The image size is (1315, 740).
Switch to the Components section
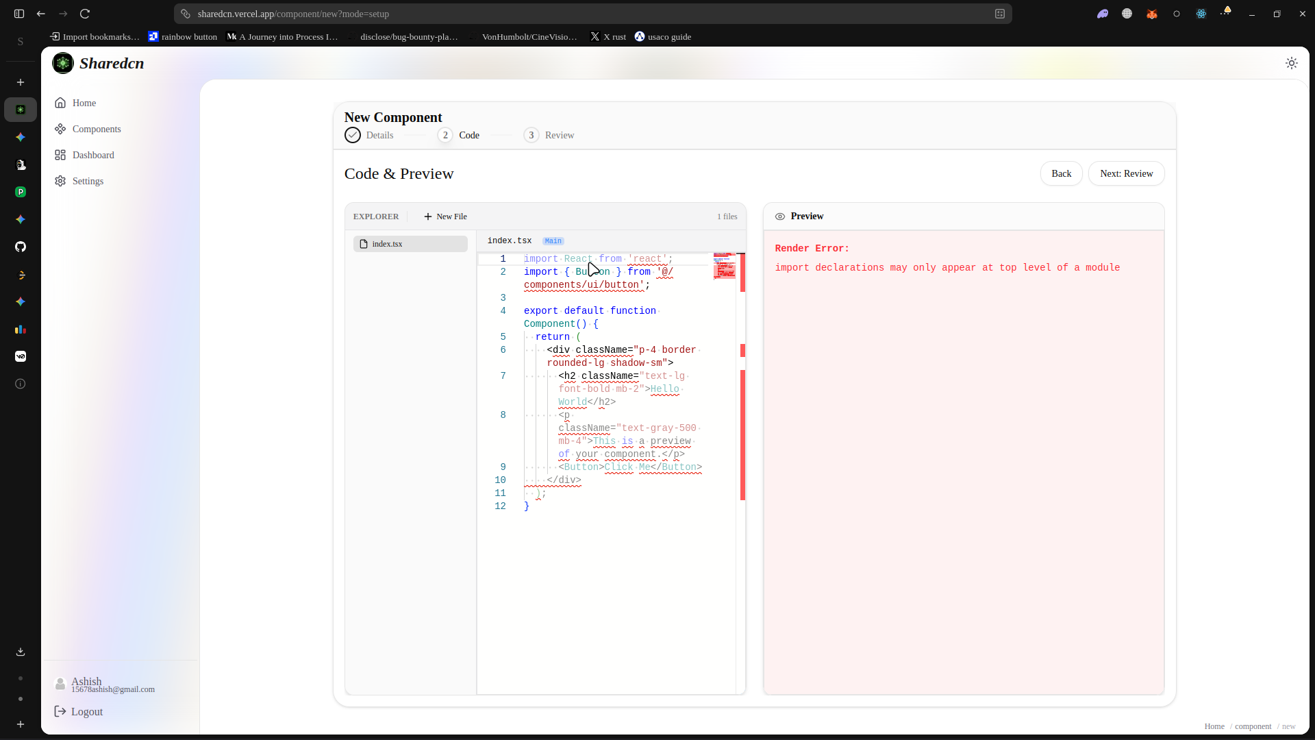96,129
